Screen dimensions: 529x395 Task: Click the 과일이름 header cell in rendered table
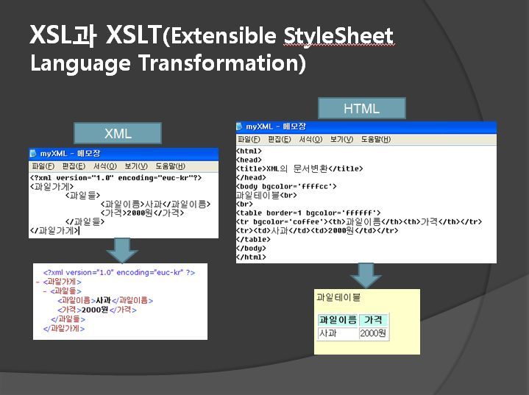coord(338,320)
